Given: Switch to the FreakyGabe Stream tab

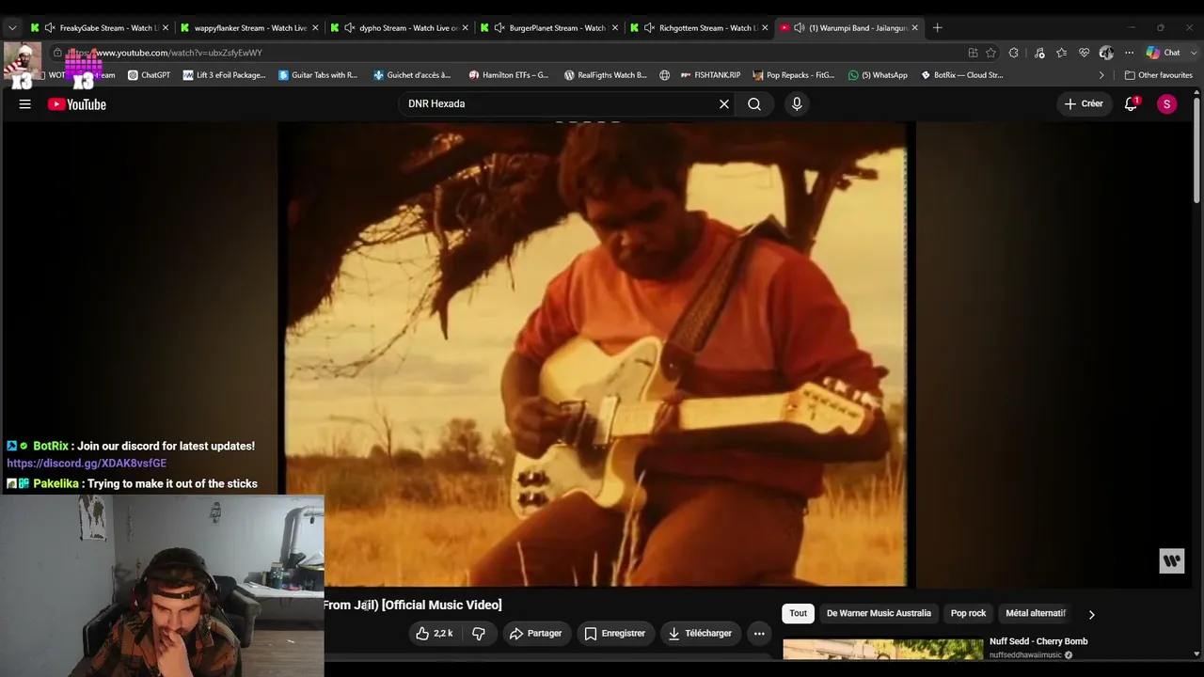Looking at the screenshot, I should pos(101,28).
